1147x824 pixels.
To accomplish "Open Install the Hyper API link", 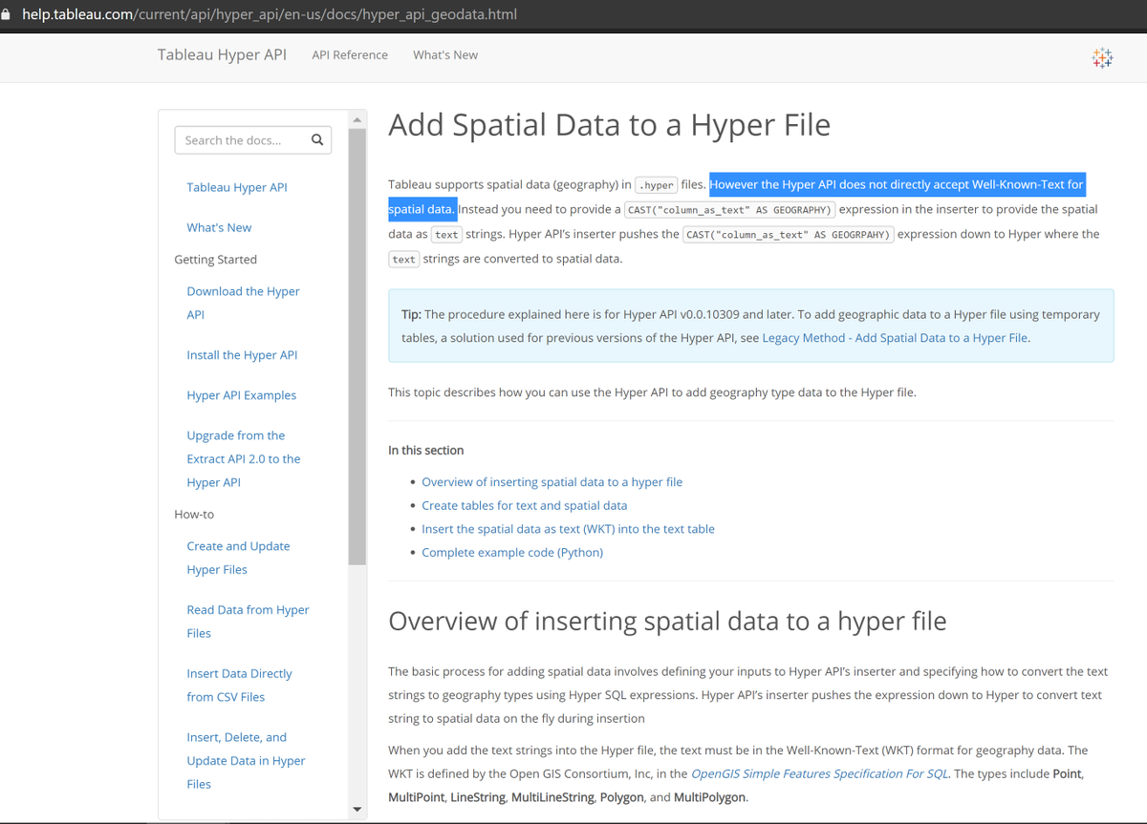I will tap(242, 355).
